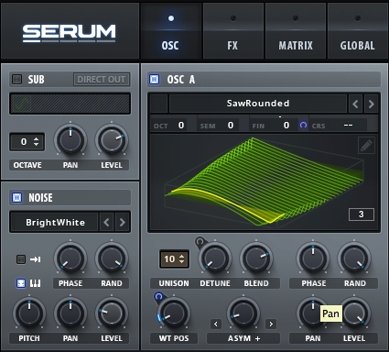Click the Serum logo
Screen dimensions: 389x352
coord(70,33)
